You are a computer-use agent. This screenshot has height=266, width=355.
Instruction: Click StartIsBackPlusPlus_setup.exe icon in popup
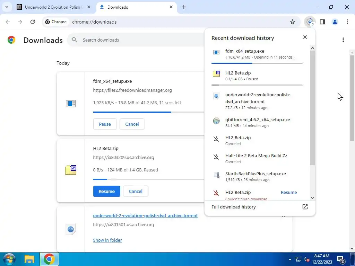[x=216, y=175]
